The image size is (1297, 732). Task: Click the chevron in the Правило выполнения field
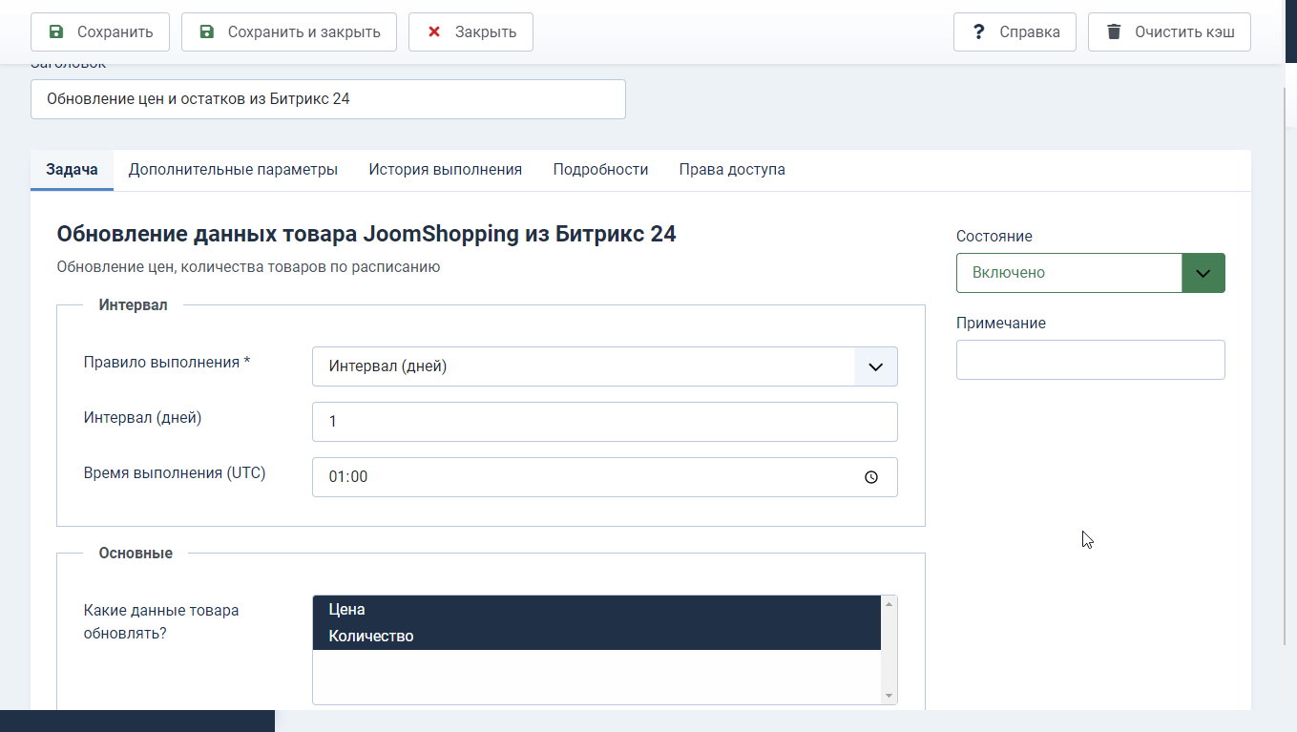[x=874, y=366]
